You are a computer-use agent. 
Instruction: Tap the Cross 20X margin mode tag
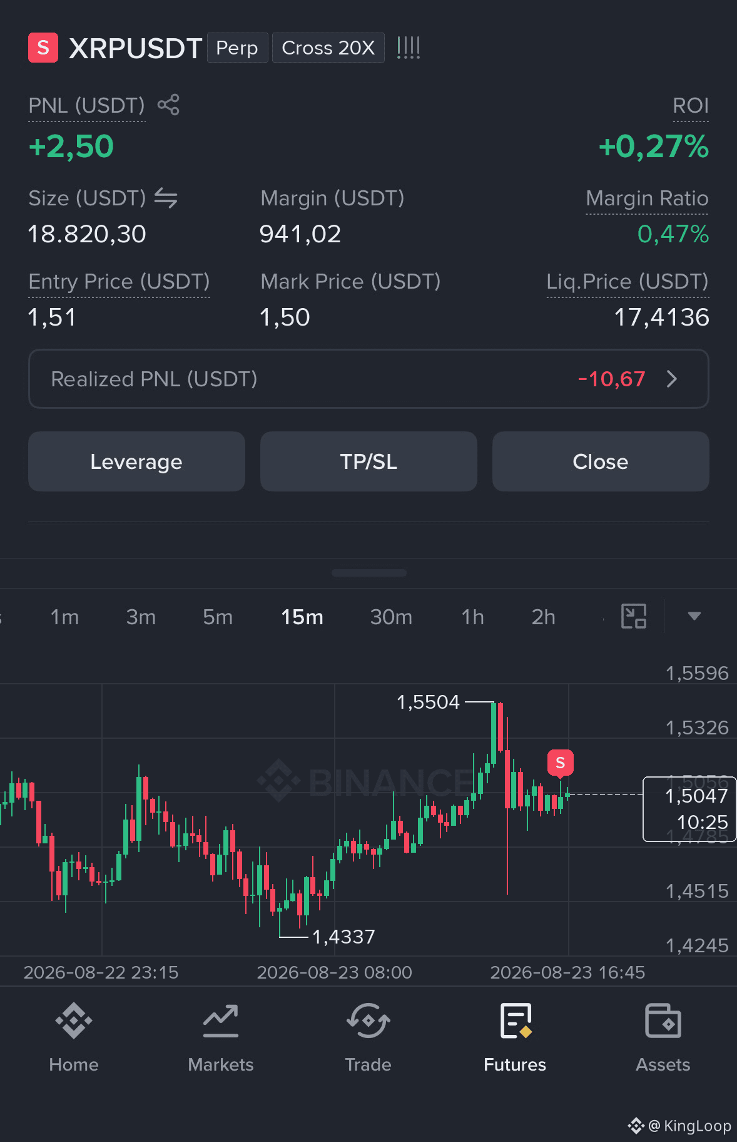[328, 48]
